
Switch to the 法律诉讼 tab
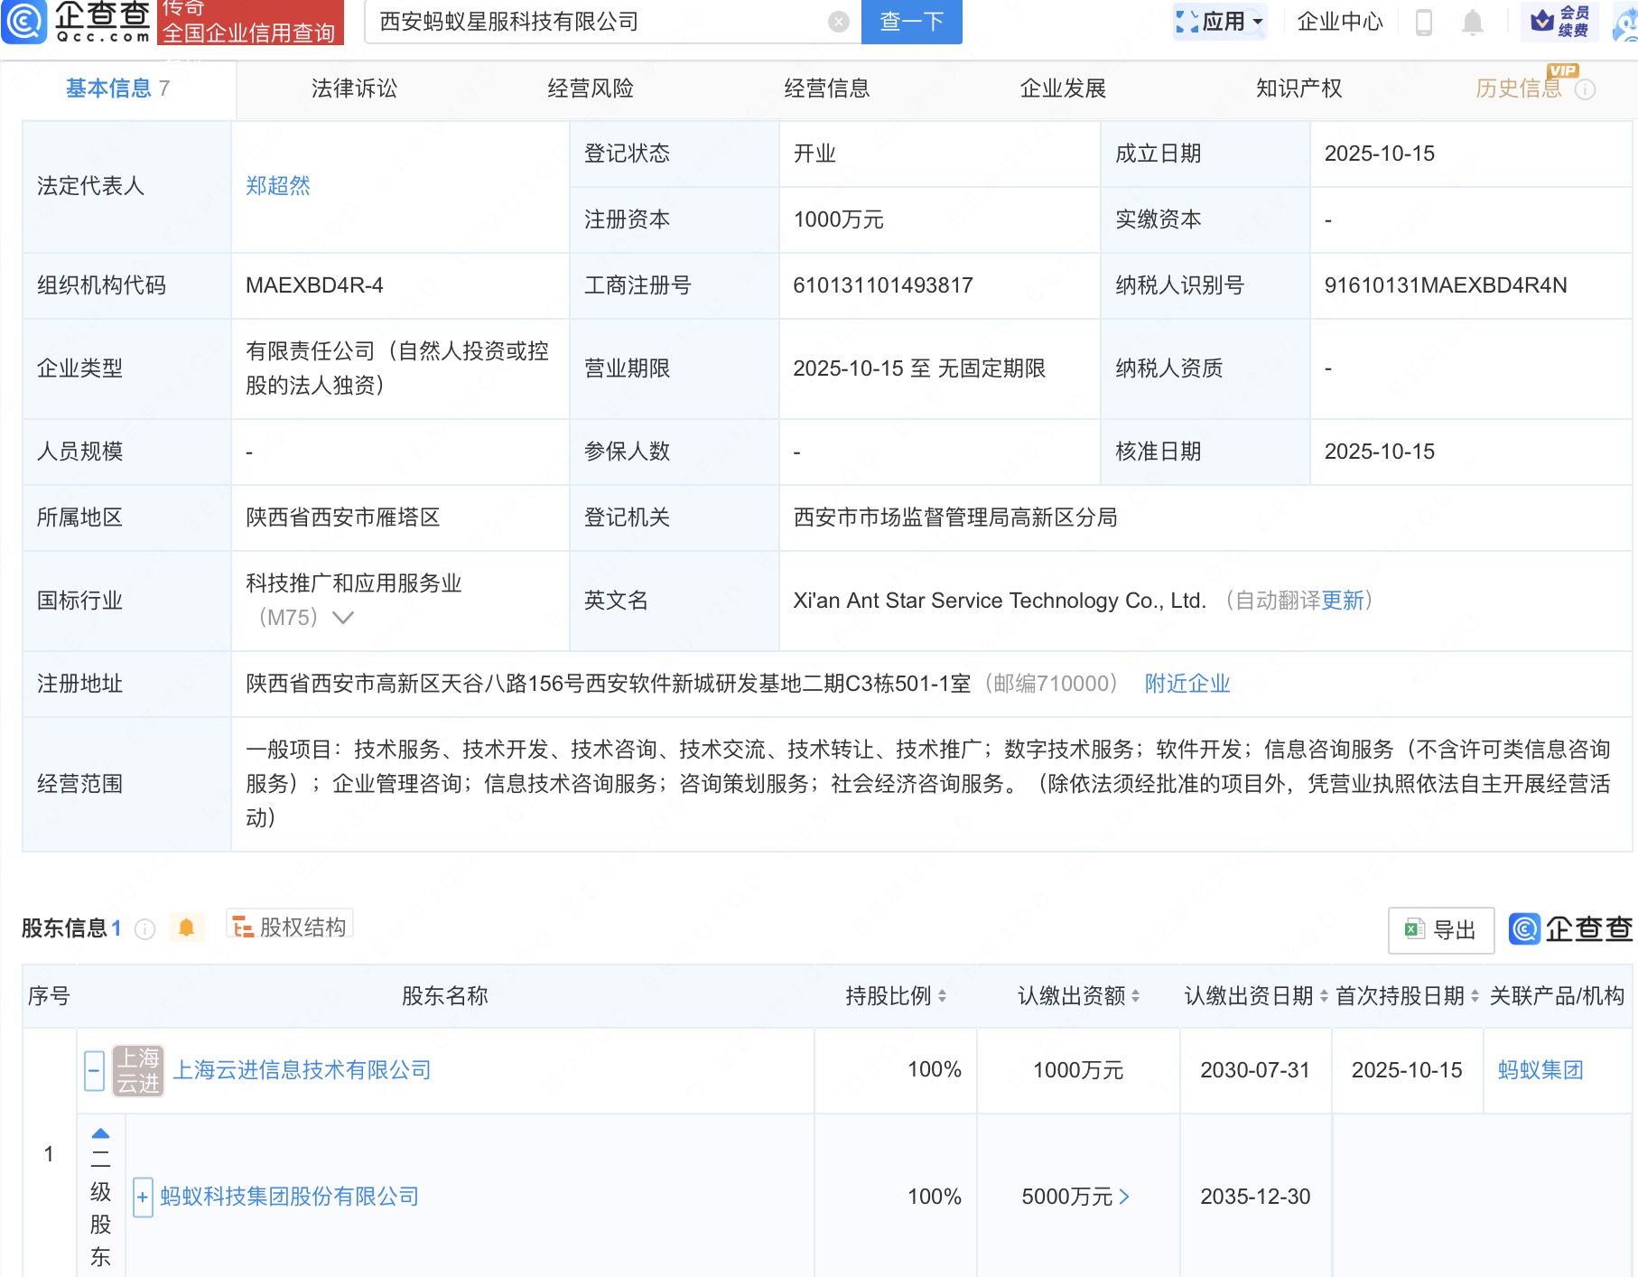354,89
